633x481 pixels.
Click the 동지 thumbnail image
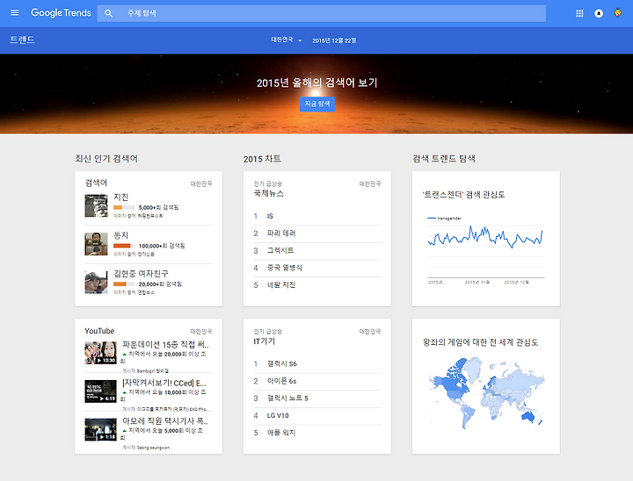96,244
